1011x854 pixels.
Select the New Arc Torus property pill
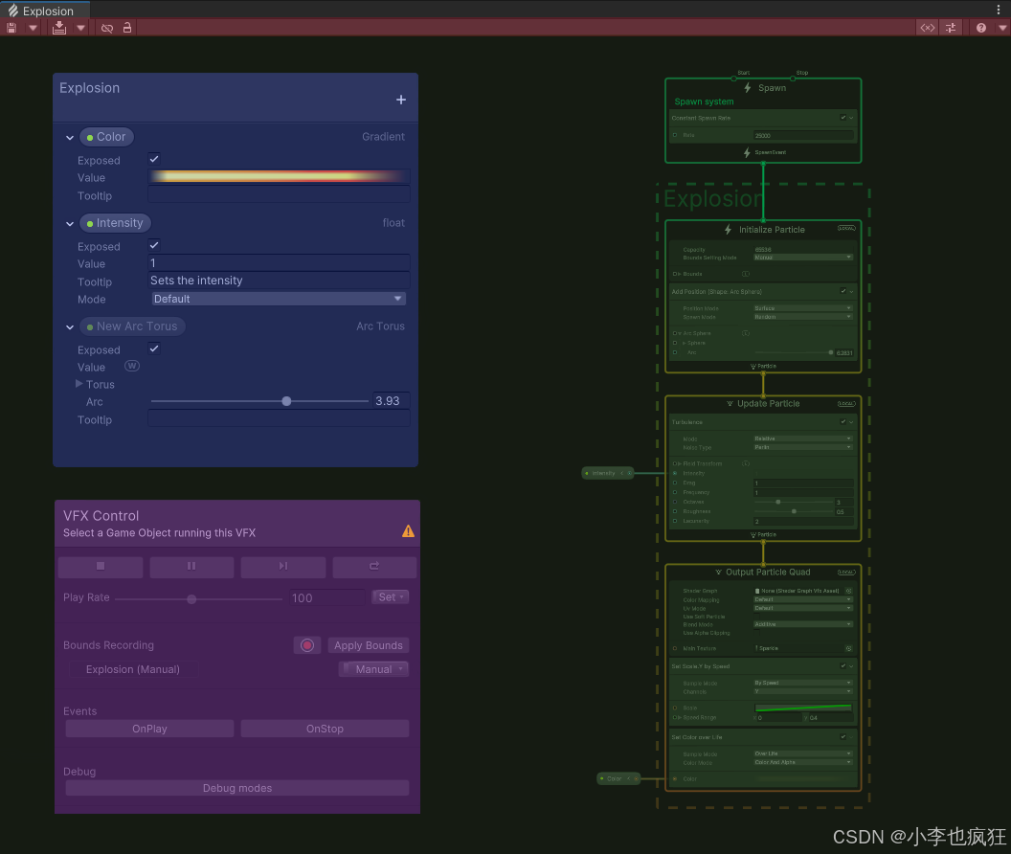[132, 326]
